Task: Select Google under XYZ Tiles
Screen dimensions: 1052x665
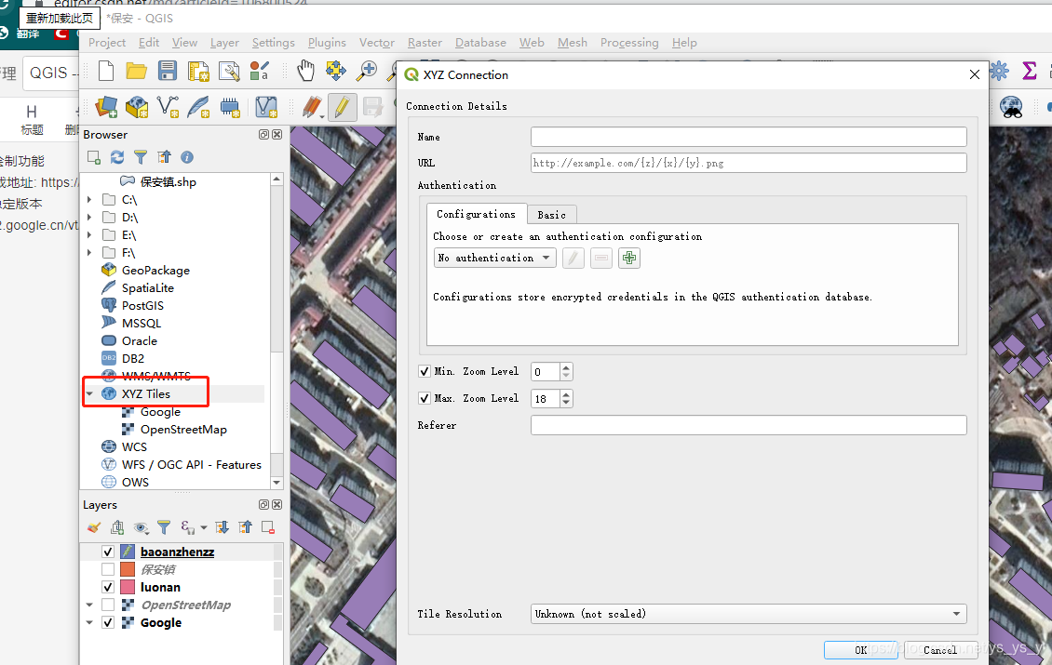Action: tap(160, 412)
